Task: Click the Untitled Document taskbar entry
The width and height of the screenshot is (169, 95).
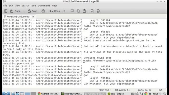Action: [95, 94]
